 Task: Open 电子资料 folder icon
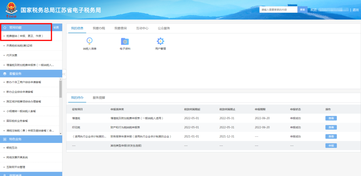(125, 41)
